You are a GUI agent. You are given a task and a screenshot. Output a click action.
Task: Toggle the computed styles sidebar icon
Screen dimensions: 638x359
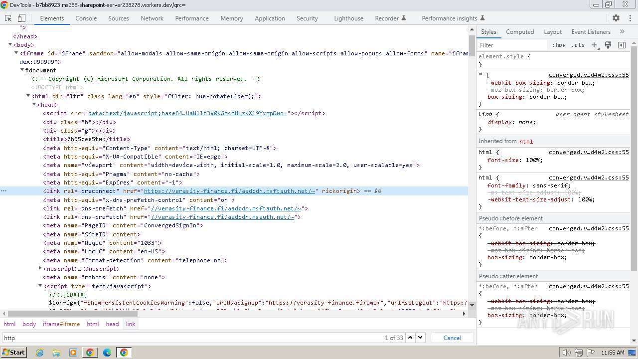(622, 45)
